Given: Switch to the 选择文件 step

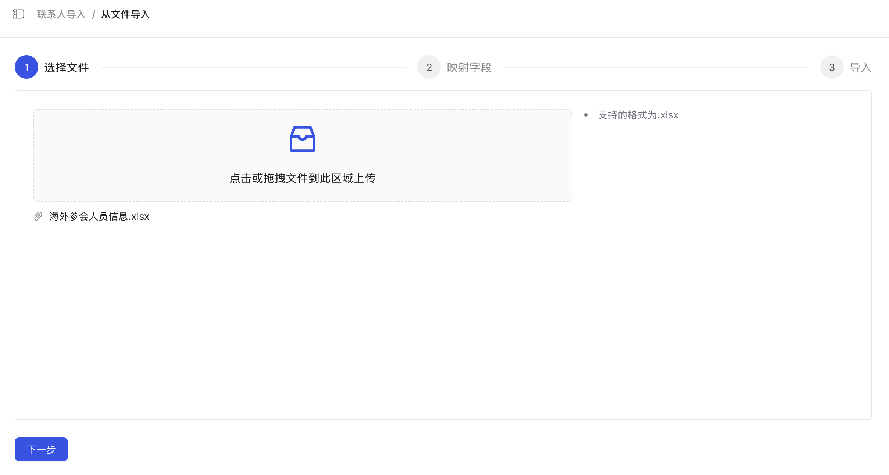Looking at the screenshot, I should click(x=66, y=67).
